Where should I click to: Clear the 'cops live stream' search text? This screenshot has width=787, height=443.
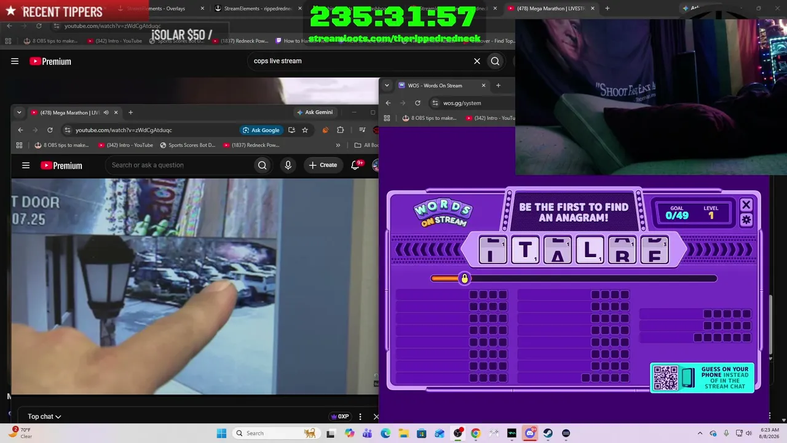pyautogui.click(x=477, y=61)
